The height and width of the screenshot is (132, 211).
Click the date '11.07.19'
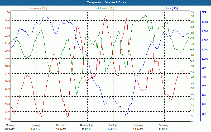(x=87, y=129)
